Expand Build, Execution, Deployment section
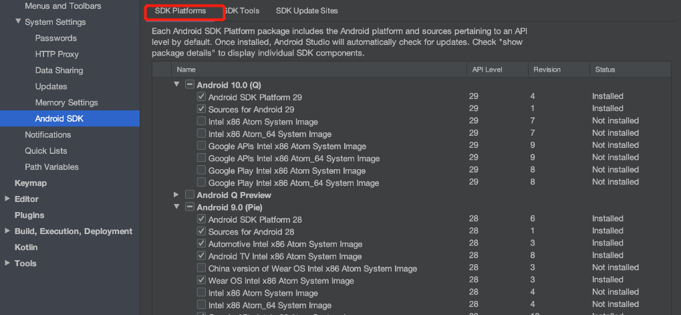681x315 pixels. click(x=7, y=231)
